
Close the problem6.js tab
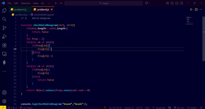coord(52,9)
